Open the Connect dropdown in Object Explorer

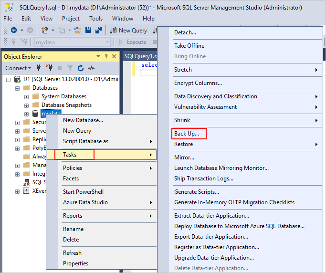click(18, 68)
